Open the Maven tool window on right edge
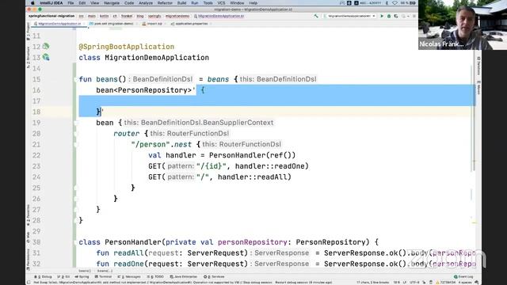This screenshot has width=507, height=285. (x=478, y=88)
